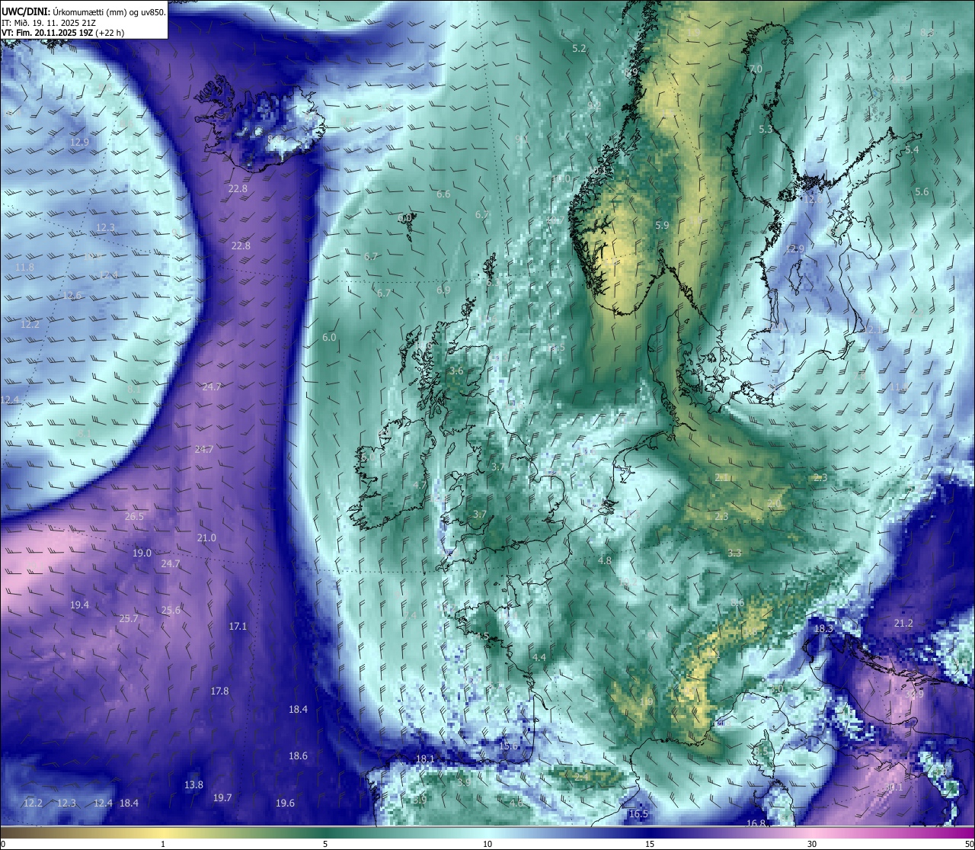
Task: Click the 18.1 value near Spain
Action: point(424,759)
